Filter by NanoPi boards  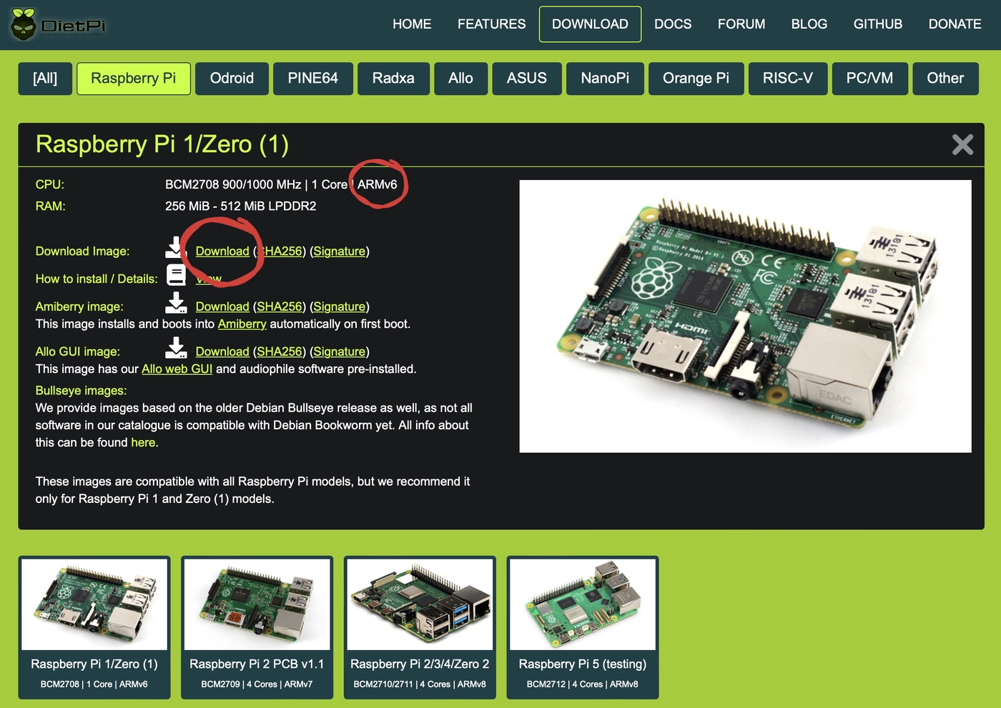(605, 79)
